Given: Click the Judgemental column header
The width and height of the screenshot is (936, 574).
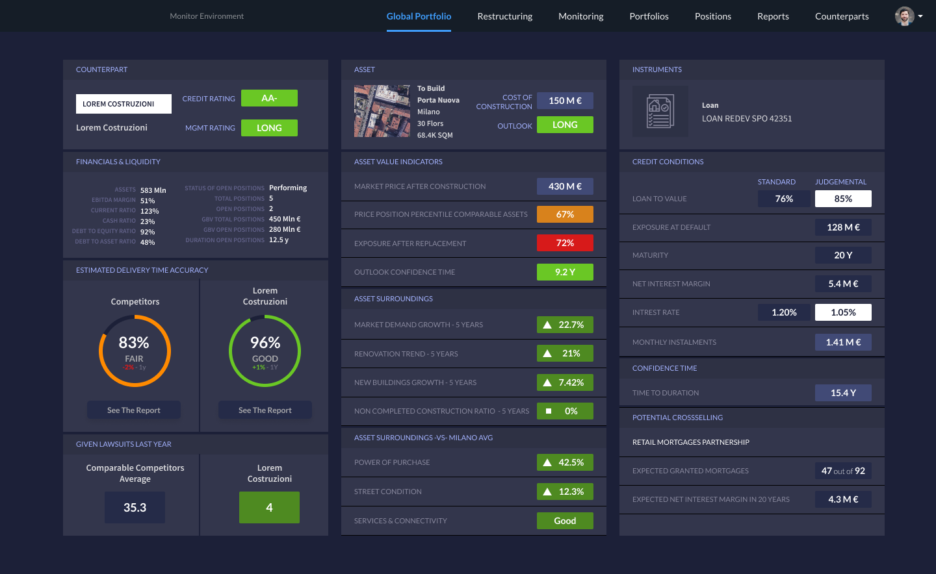Looking at the screenshot, I should click(840, 182).
